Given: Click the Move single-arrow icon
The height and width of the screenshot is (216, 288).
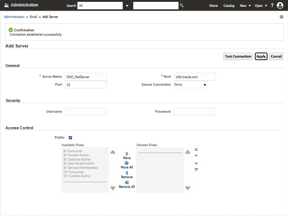Looking at the screenshot, I should [127, 154].
